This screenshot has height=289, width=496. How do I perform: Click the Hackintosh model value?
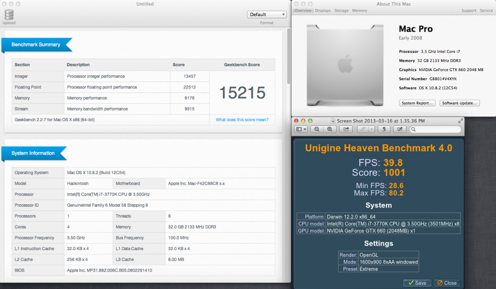[x=78, y=184]
